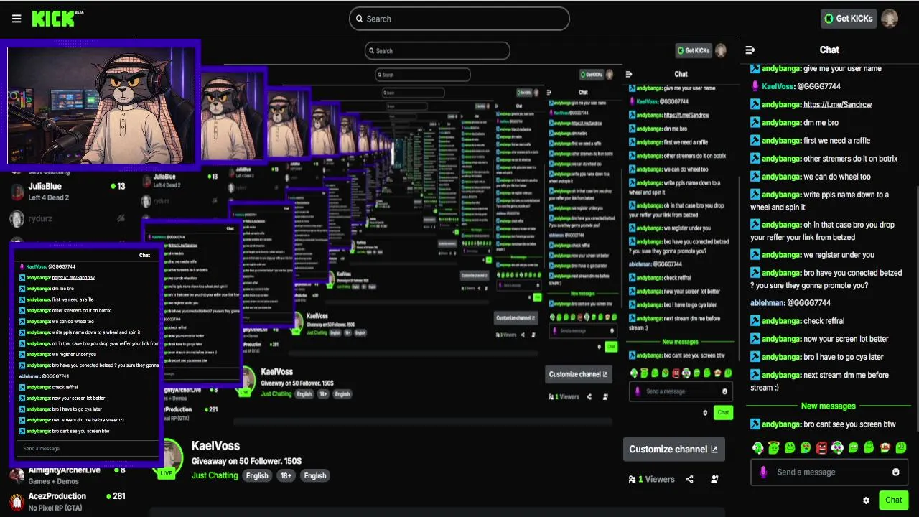The image size is (919, 517).
Task: Insert the red hat emote in main chat
Action: pos(885,447)
